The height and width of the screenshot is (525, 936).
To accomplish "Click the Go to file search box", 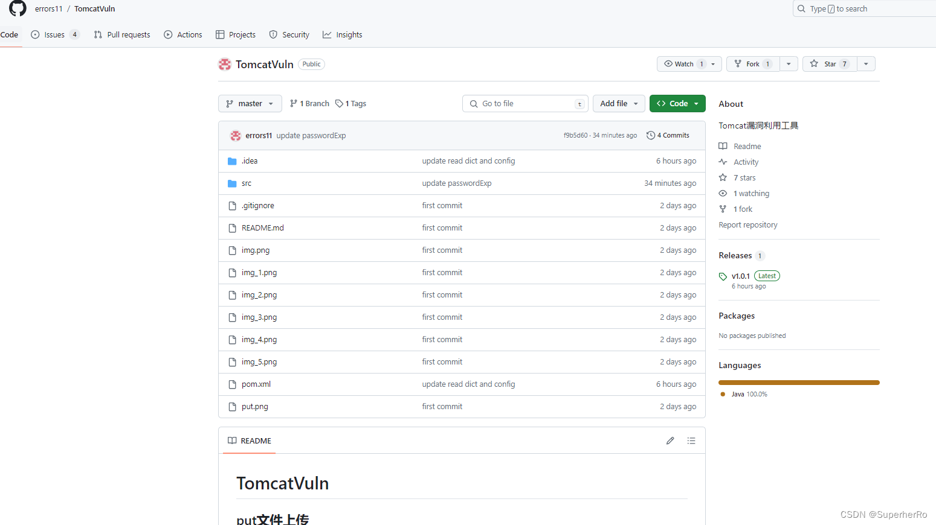I will 524,103.
